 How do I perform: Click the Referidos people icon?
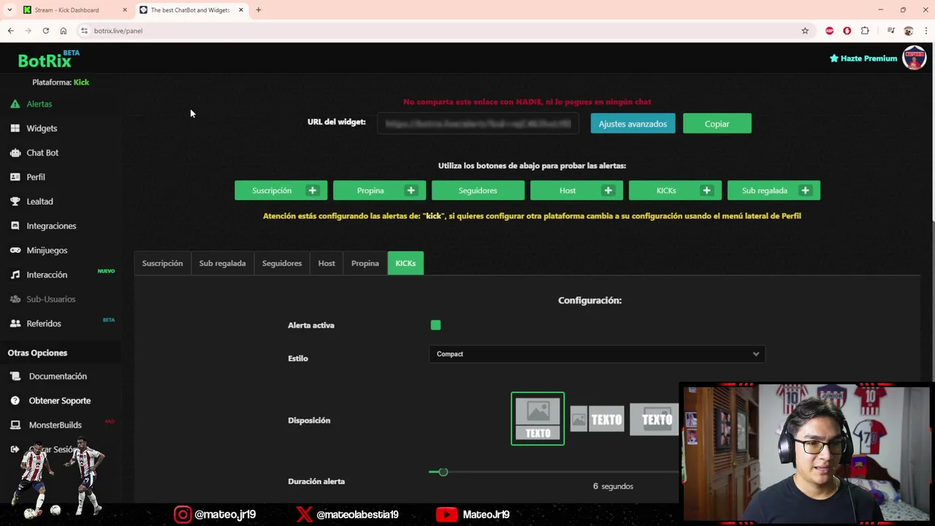[x=15, y=323]
